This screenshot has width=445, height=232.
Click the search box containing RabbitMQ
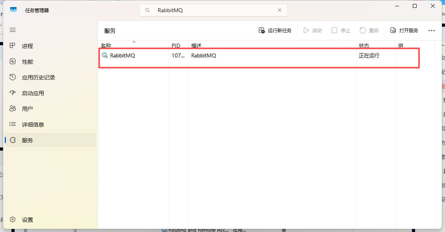[x=213, y=10]
